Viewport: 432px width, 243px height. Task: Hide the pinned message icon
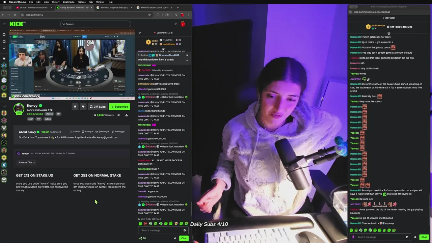tap(187, 55)
